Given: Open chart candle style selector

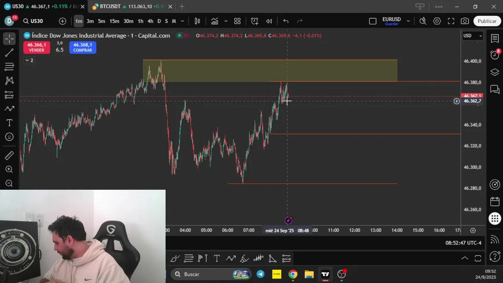Looking at the screenshot, I should (x=198, y=21).
